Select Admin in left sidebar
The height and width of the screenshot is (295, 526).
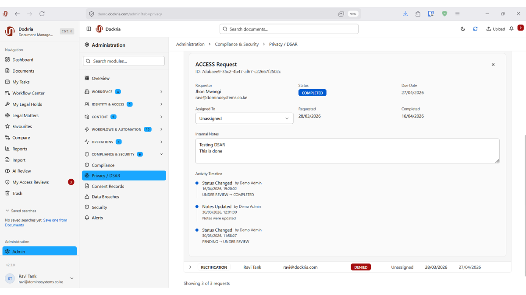[x=39, y=251]
